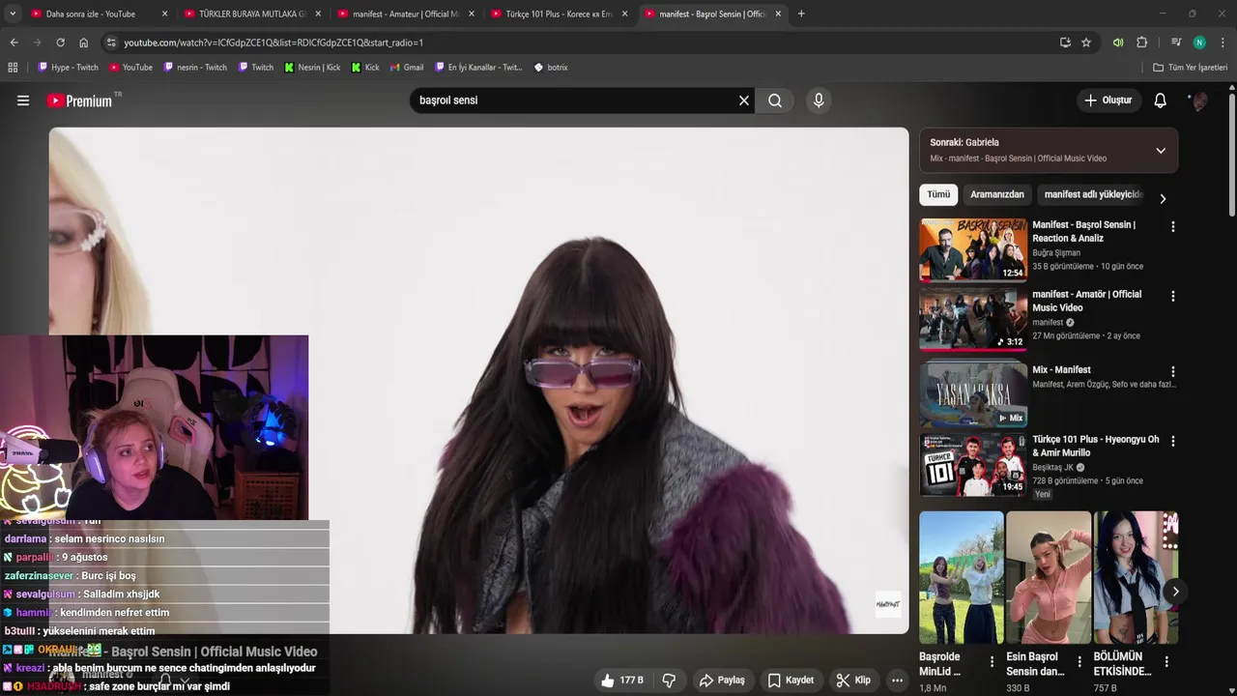
Task: Bookmark this page with star
Action: pyautogui.click(x=1086, y=43)
